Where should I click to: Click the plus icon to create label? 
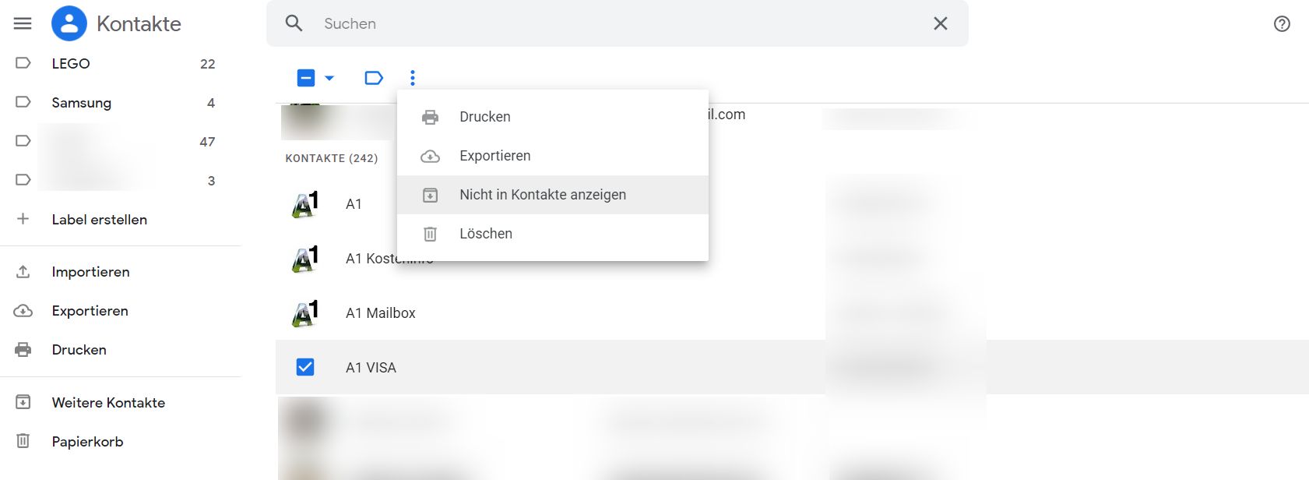click(x=23, y=219)
